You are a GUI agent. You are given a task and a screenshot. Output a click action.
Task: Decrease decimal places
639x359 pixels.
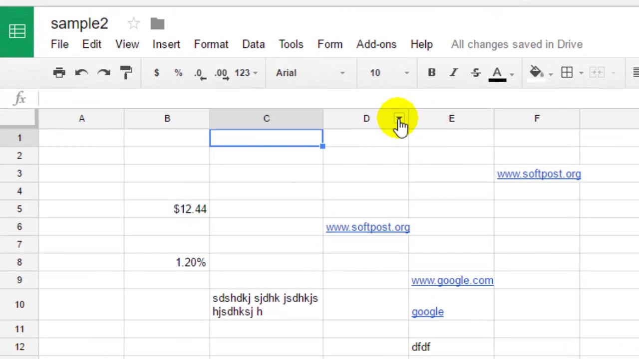(x=200, y=73)
